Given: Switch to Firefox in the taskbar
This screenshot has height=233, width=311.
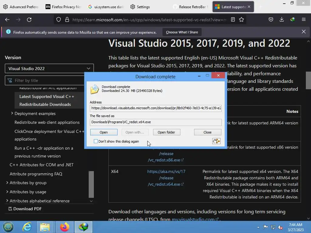Looking at the screenshot, I should click(x=65, y=227).
